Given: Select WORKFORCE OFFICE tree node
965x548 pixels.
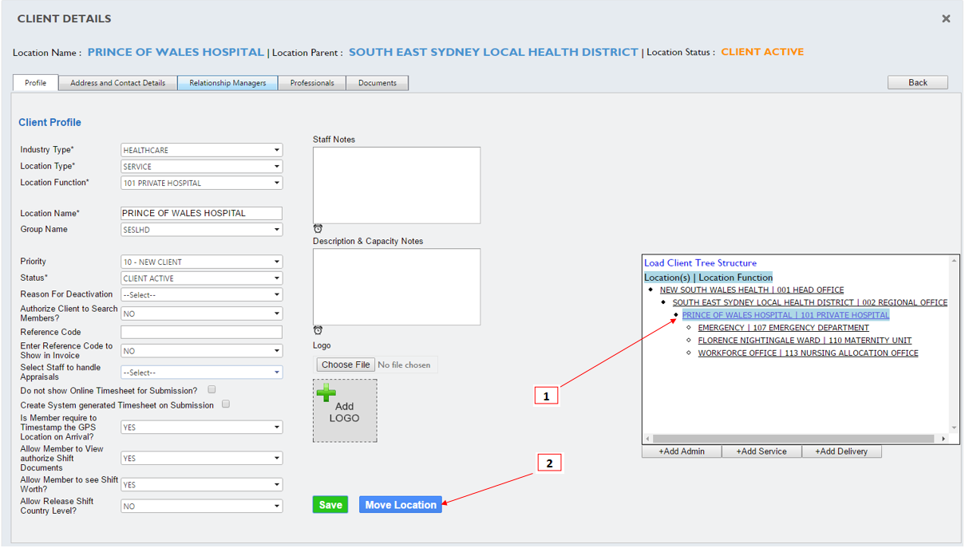Looking at the screenshot, I should coord(808,353).
